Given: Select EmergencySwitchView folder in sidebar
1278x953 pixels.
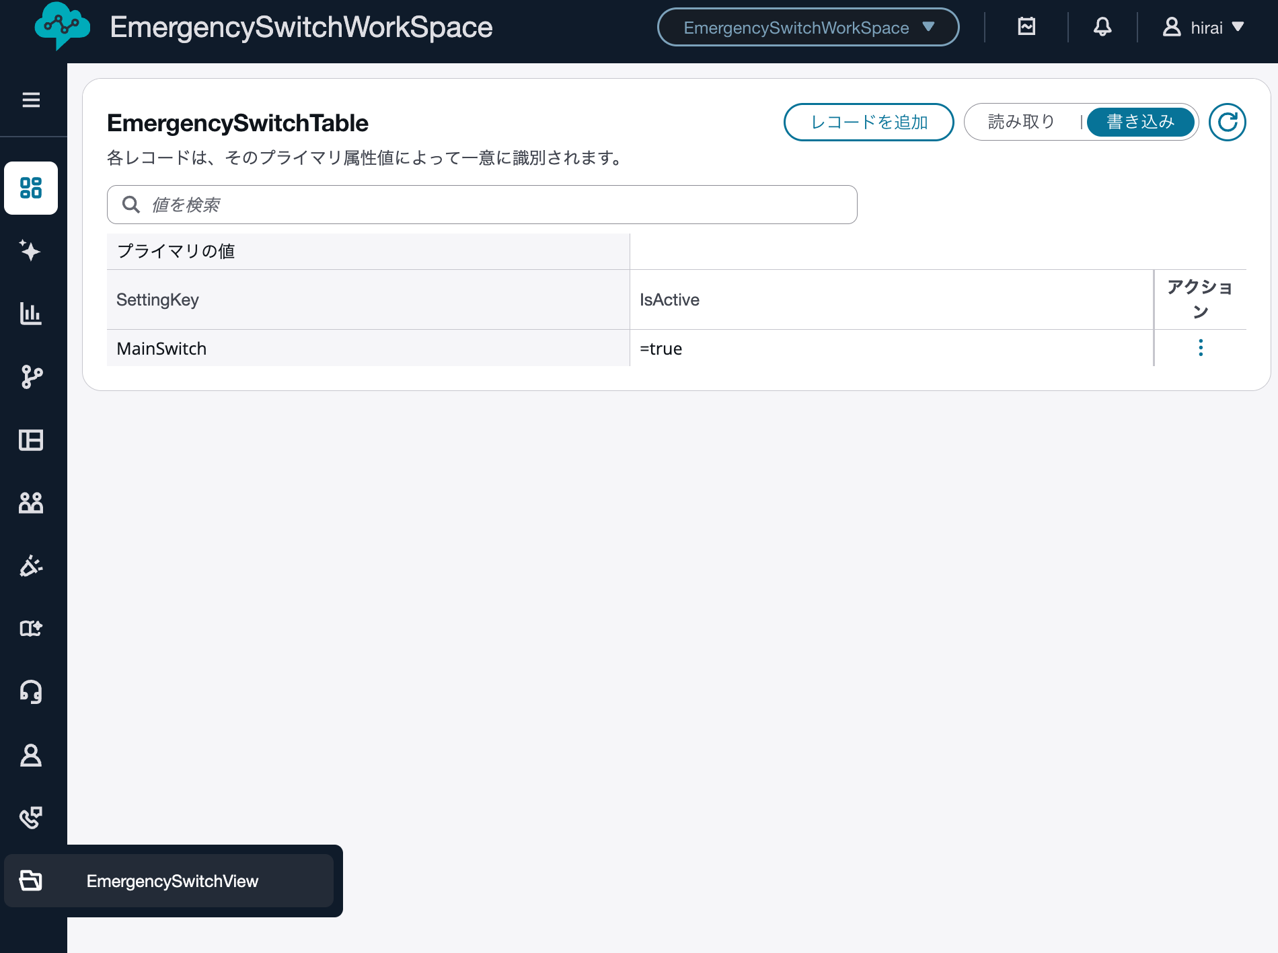Looking at the screenshot, I should pos(172,881).
